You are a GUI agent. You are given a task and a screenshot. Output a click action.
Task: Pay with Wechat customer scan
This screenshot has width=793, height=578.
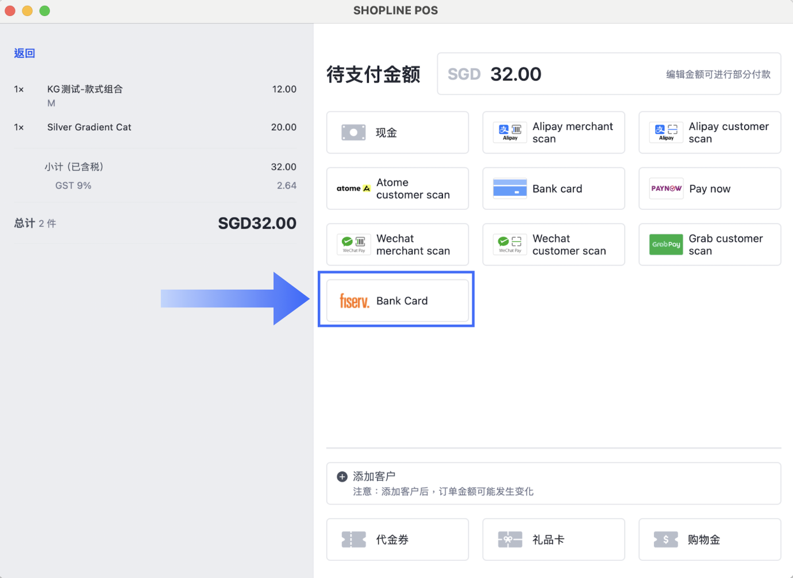tap(554, 244)
